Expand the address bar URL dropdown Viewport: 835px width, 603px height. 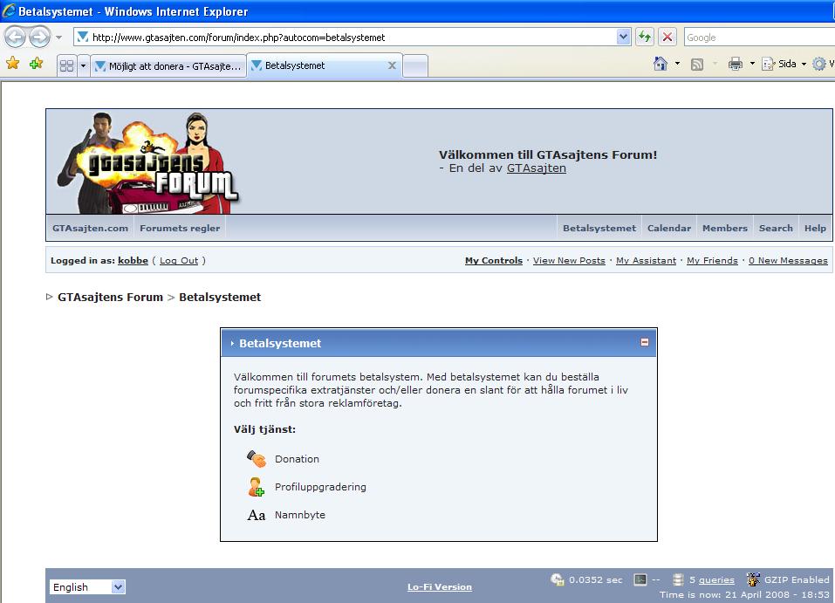point(623,38)
